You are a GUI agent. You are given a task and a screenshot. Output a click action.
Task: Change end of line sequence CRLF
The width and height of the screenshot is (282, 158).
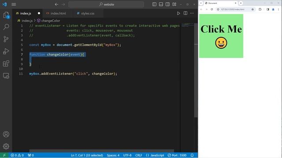click(x=139, y=155)
